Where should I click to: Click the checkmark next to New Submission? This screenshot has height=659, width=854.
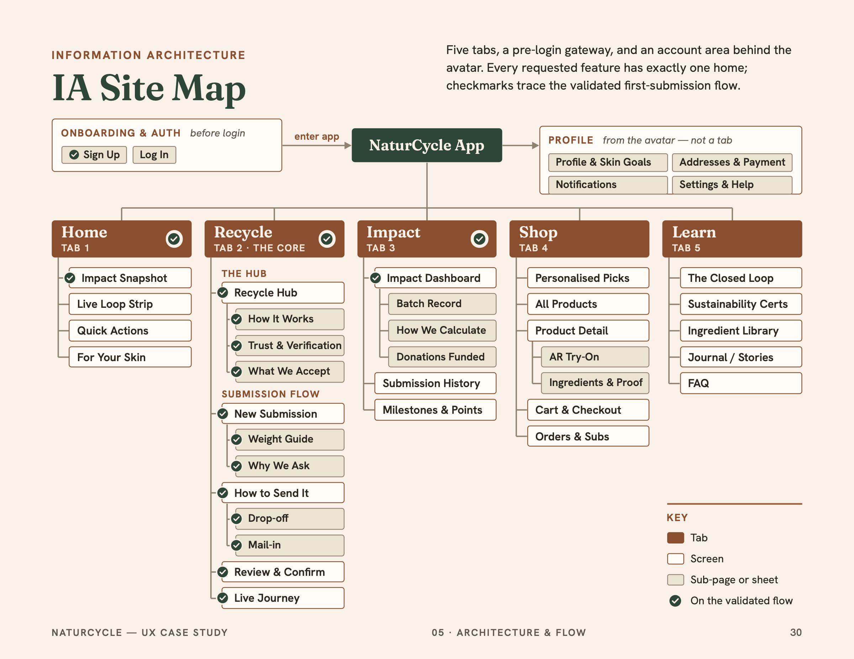[x=223, y=413]
